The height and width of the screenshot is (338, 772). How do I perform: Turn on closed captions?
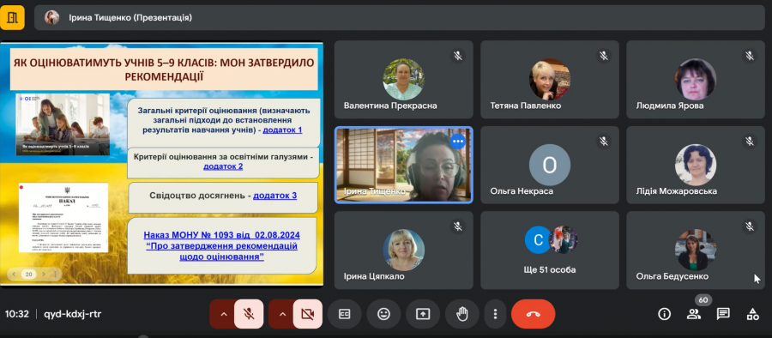click(x=344, y=314)
